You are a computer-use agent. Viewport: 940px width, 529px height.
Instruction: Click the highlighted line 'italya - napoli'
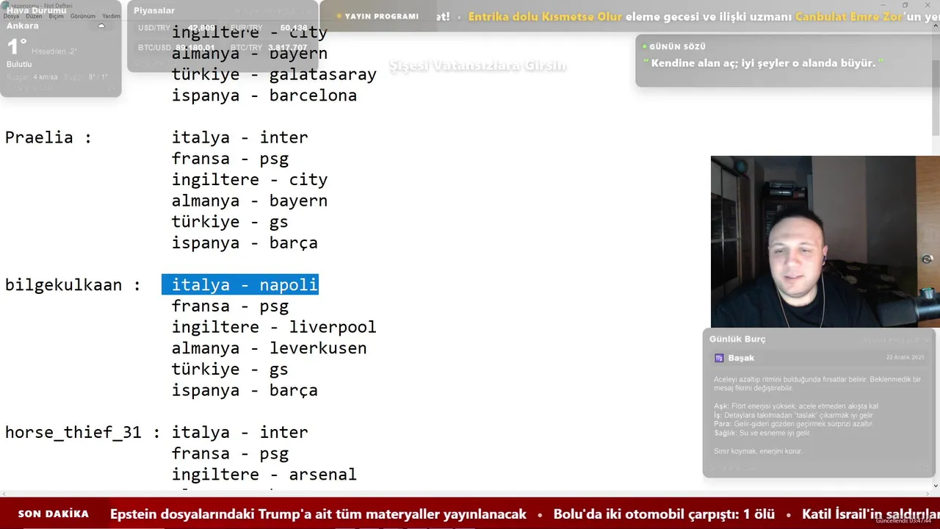240,284
